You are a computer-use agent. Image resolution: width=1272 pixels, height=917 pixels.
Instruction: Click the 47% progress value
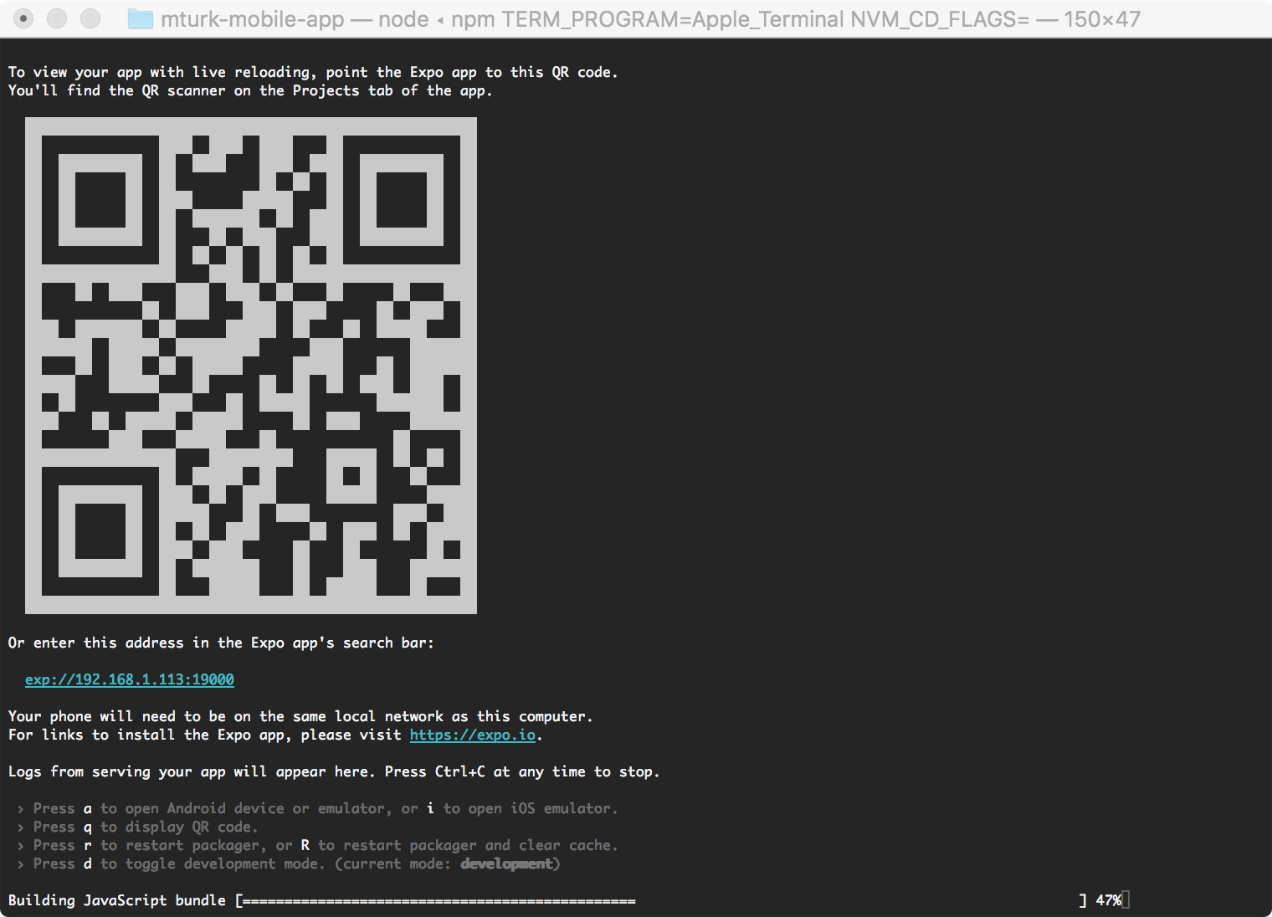coord(1108,900)
